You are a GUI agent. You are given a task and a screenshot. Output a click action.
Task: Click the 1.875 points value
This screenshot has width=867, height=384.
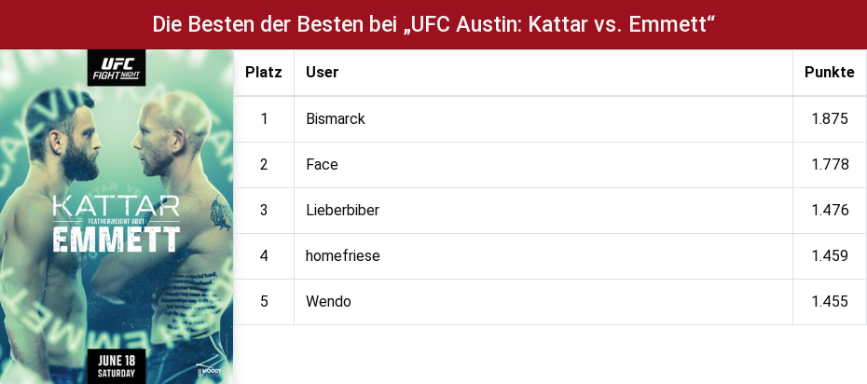pyautogui.click(x=830, y=118)
